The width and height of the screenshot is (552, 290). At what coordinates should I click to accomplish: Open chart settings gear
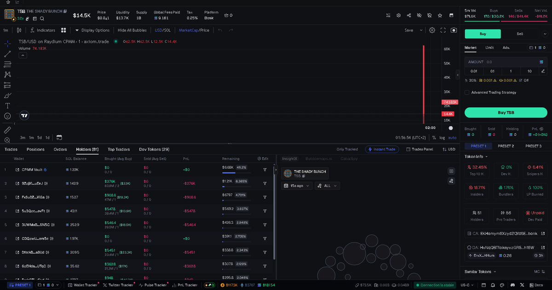432,30
